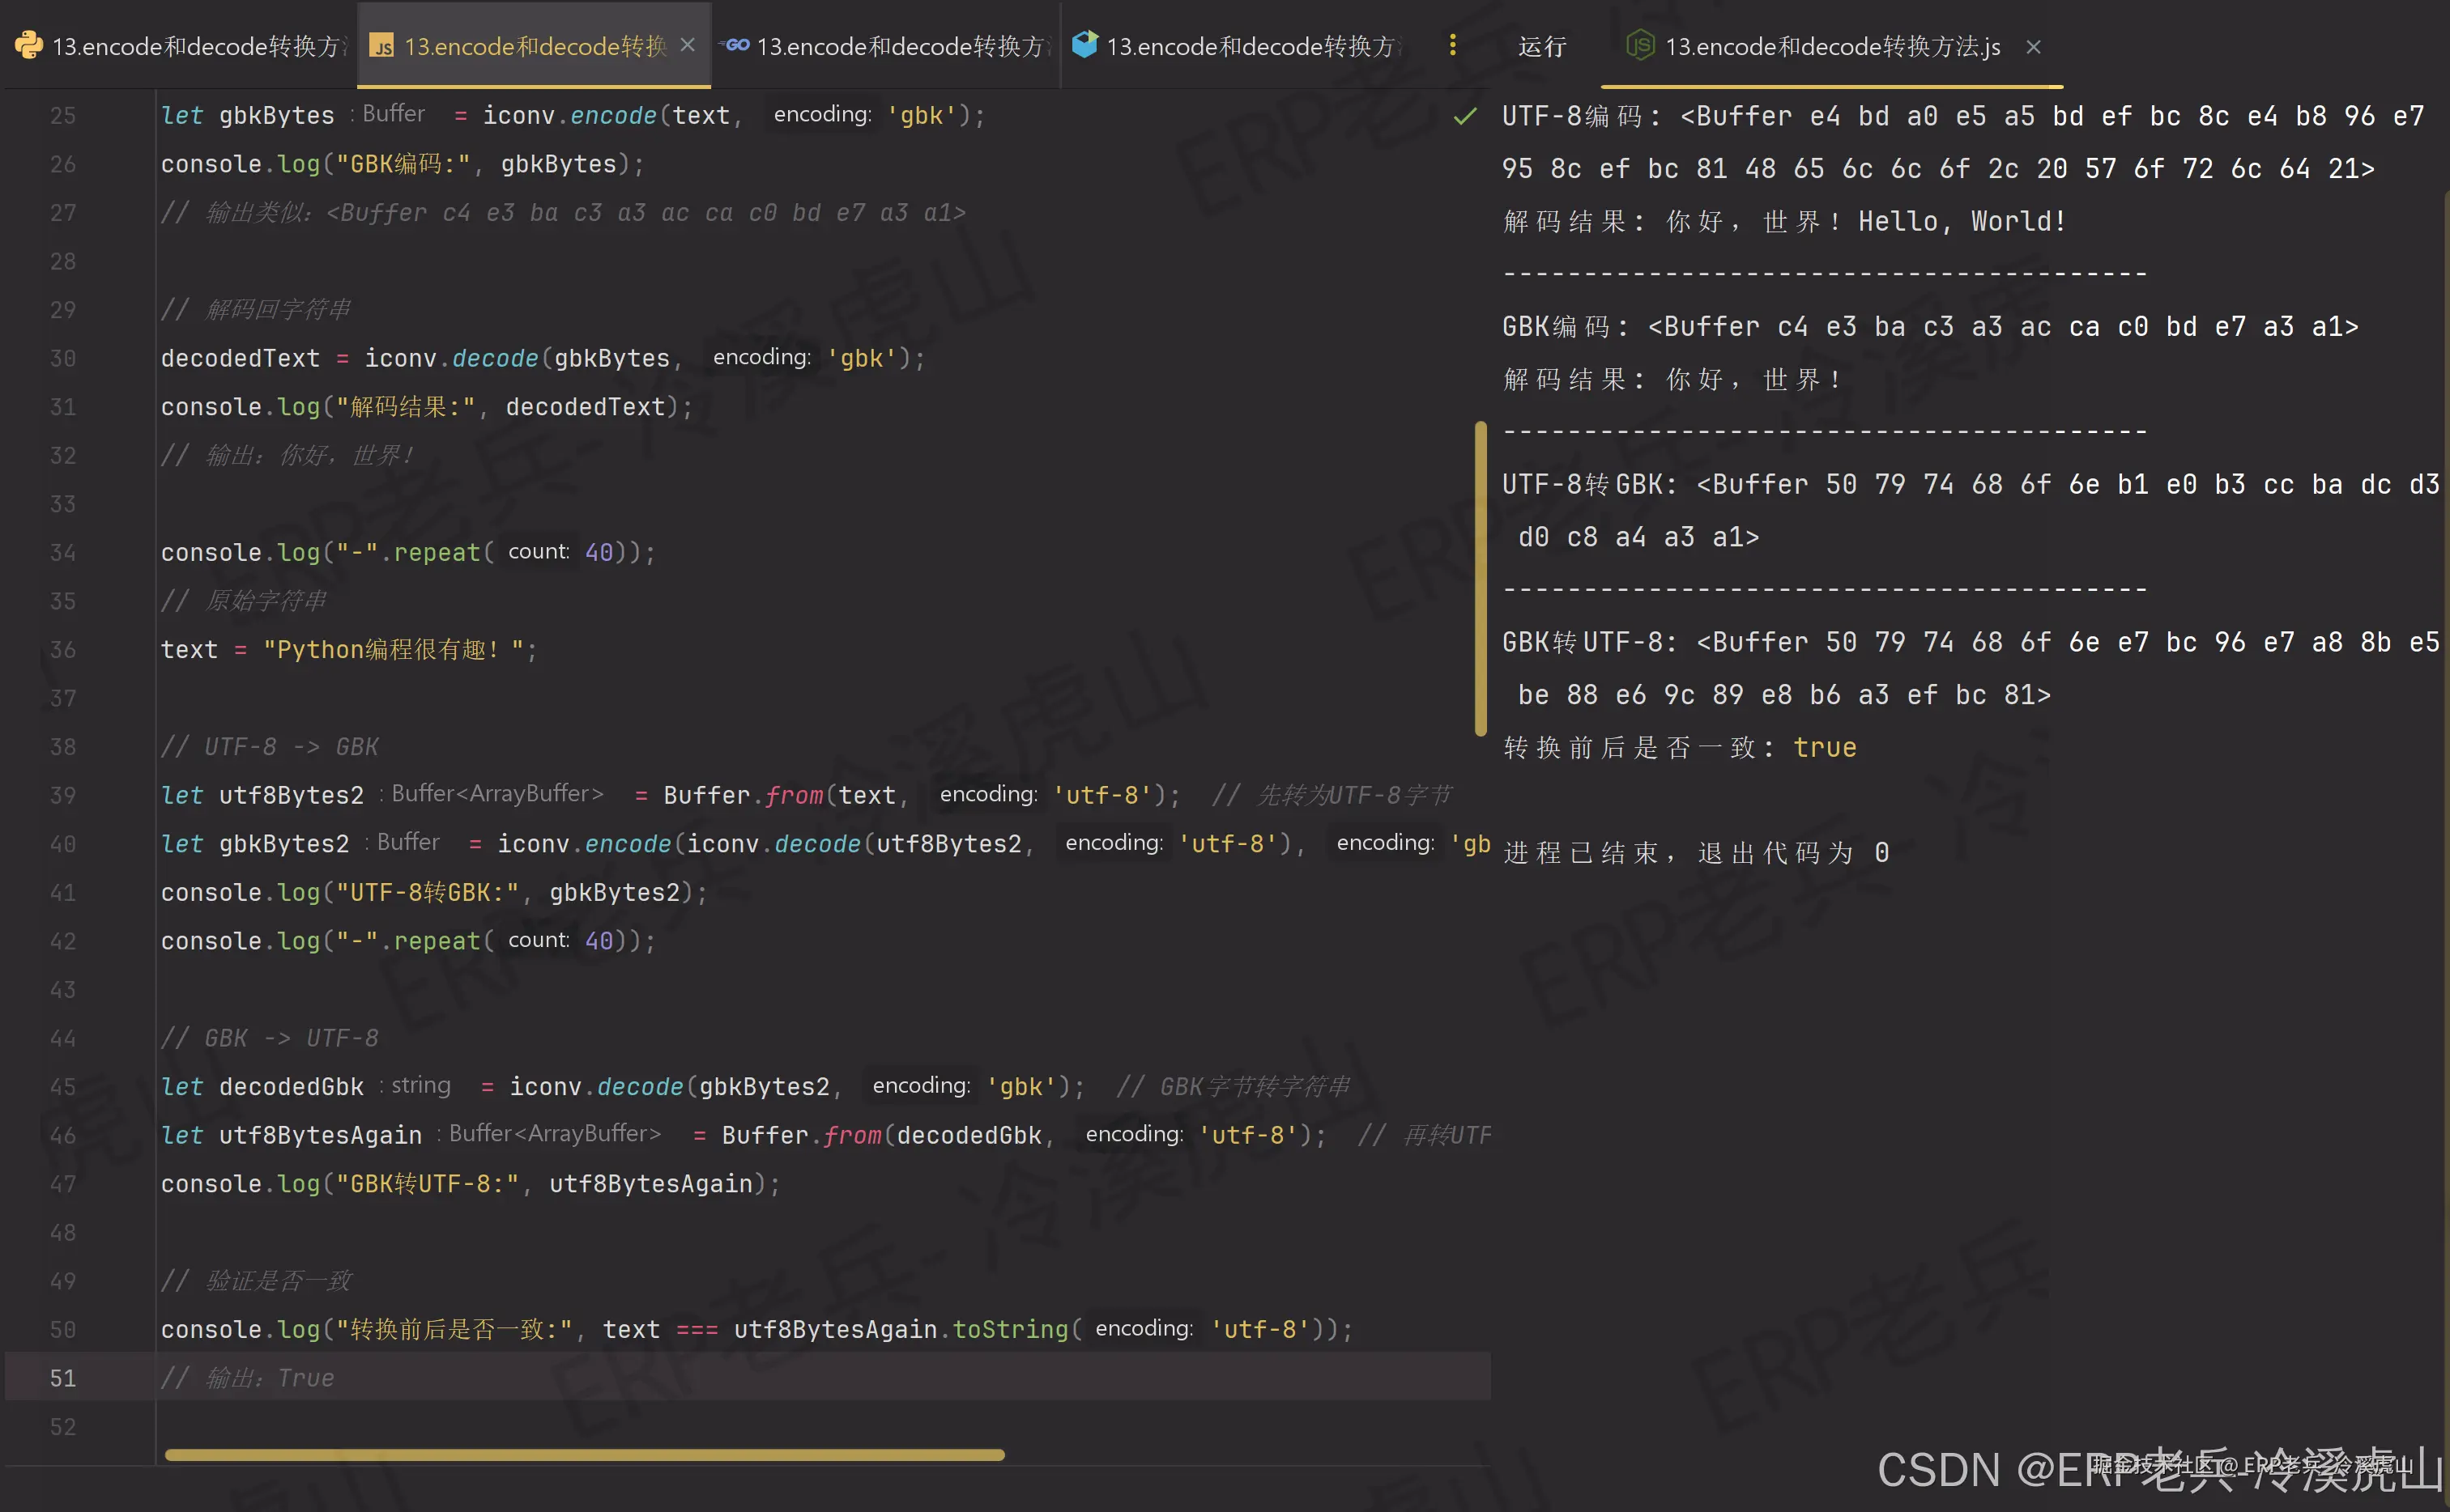2450x1512 pixels.
Task: Open the hidden tabs ellipsis menu
Action: click(1453, 45)
